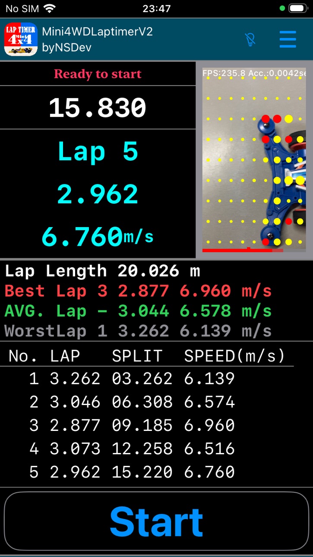313x557 pixels.
Task: Select lap 5 time 2.962 in table
Action: point(75,472)
